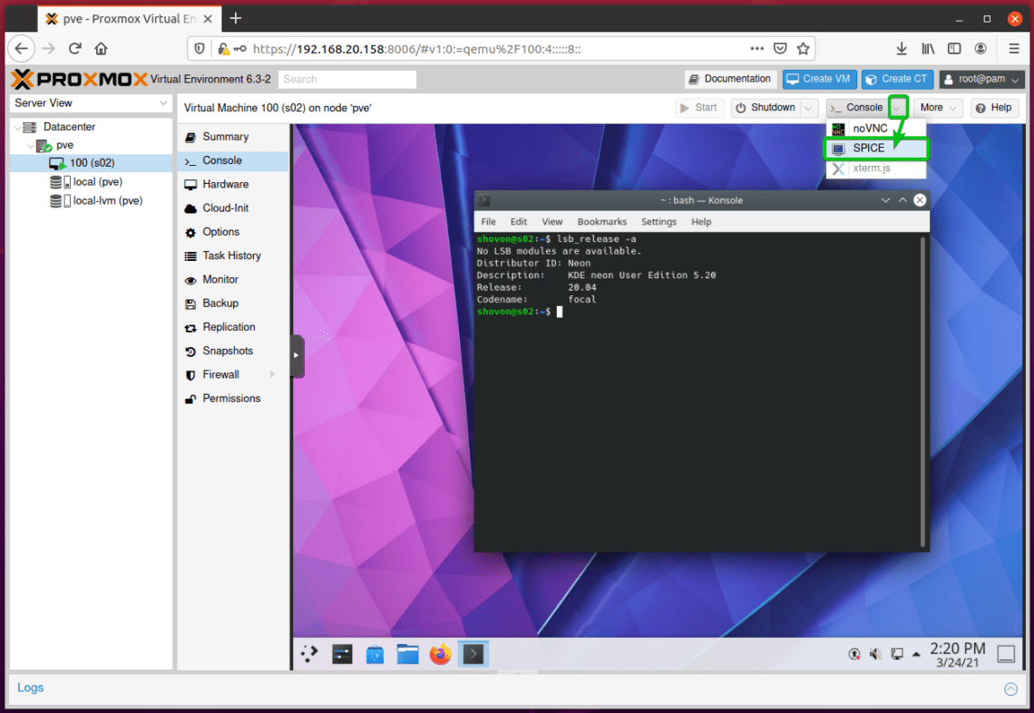Select the Konsole task in the KDE taskbar
Image resolution: width=1034 pixels, height=713 pixels.
pyautogui.click(x=473, y=654)
